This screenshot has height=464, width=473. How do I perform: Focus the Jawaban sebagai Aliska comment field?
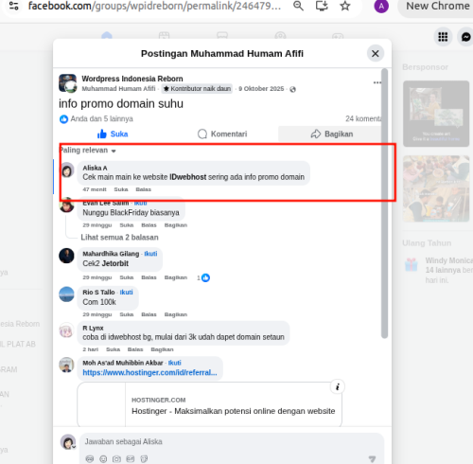tap(232, 441)
